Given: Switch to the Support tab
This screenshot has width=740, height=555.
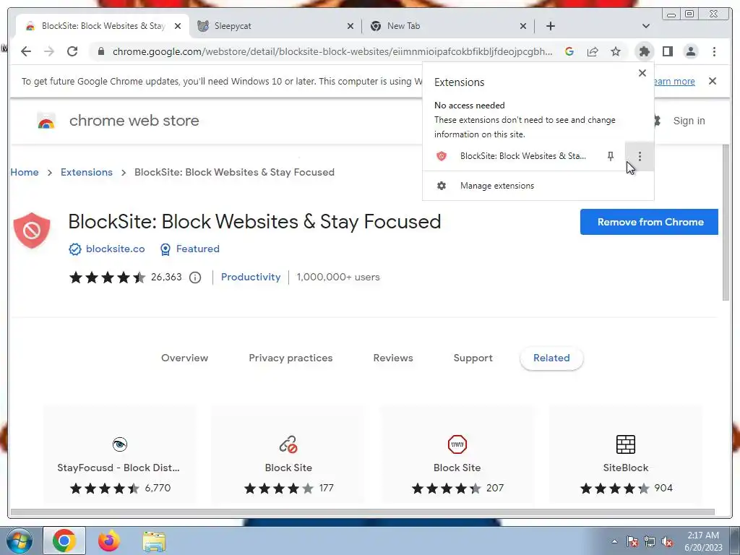Looking at the screenshot, I should tap(473, 358).
